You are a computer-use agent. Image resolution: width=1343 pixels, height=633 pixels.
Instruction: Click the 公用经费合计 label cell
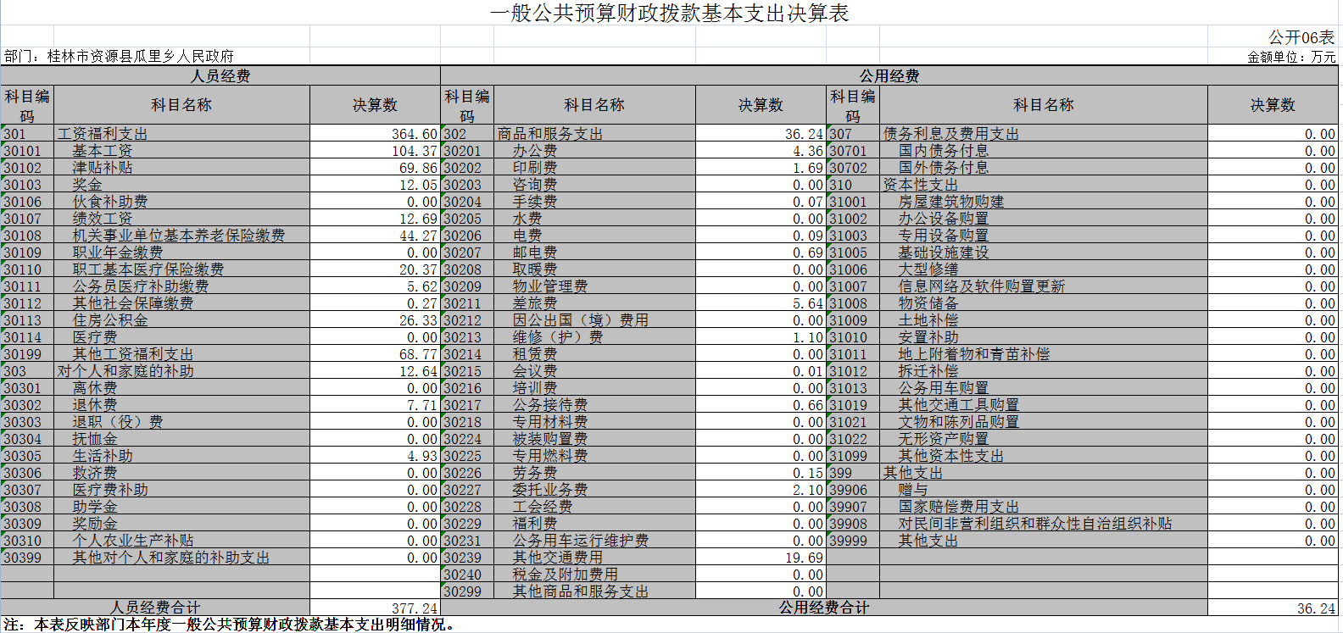(x=823, y=608)
